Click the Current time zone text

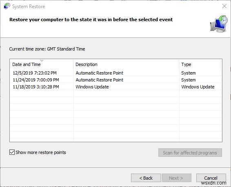point(47,49)
